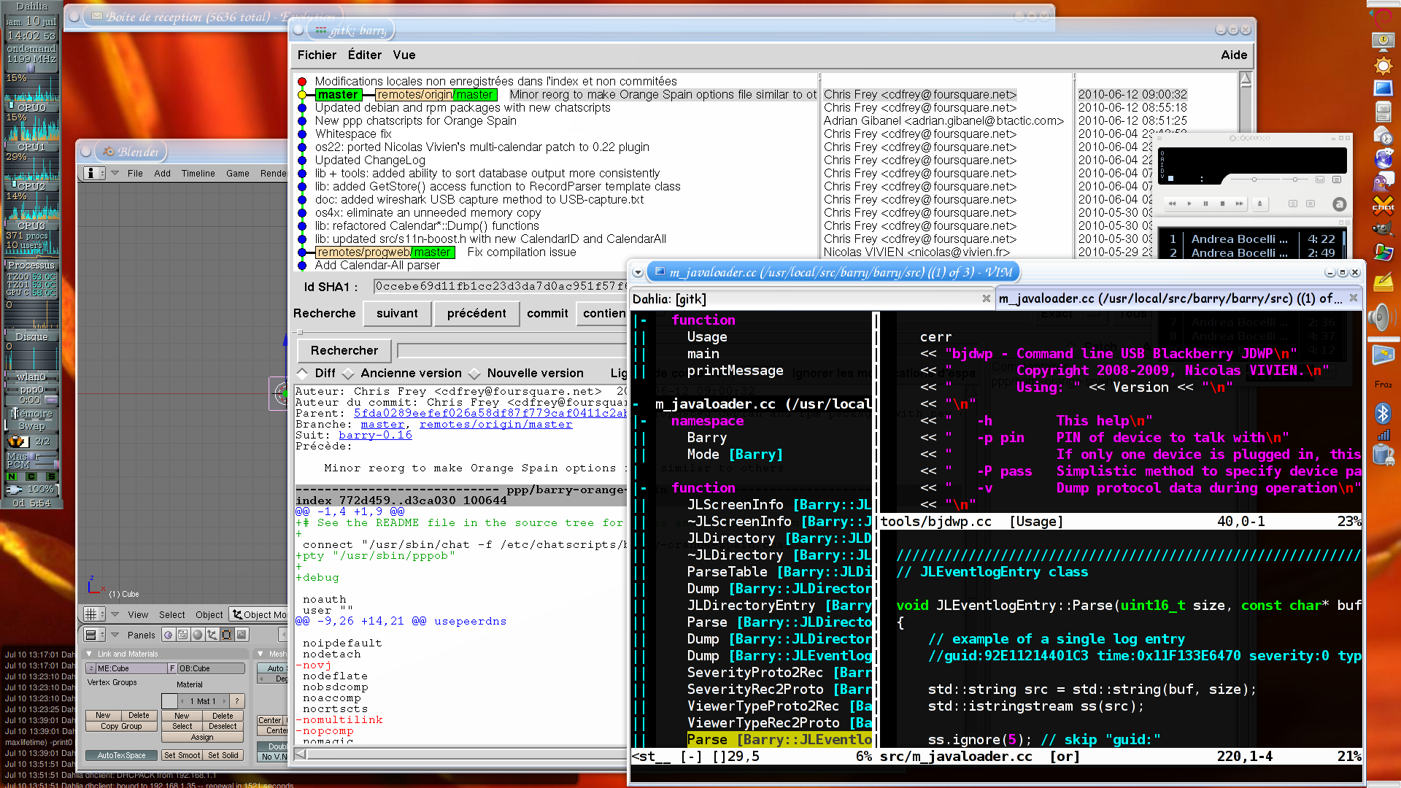This screenshot has width=1401, height=788.
Task: Follow the barry-0.16 link in gitk
Action: 375,435
